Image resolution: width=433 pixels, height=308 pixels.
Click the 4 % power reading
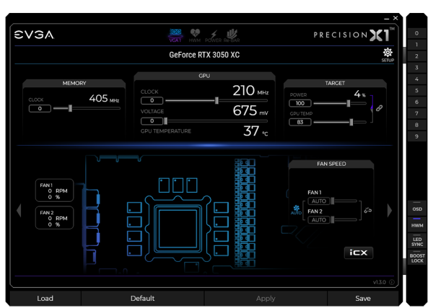click(x=360, y=94)
